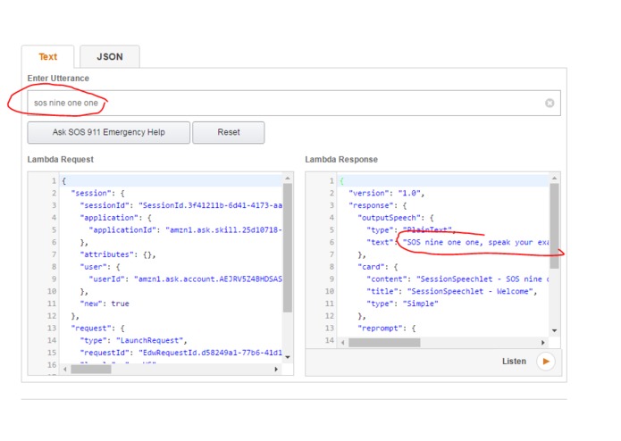Click the "card" line in Lambda Response
Image resolution: width=621 pixels, height=441 pixels.
[x=378, y=267]
